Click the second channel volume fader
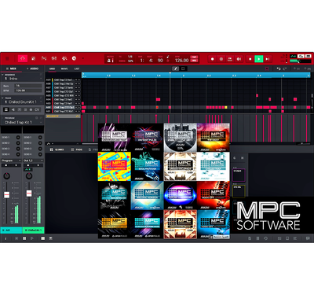This screenshot has width=314, height=295. tap(29, 194)
